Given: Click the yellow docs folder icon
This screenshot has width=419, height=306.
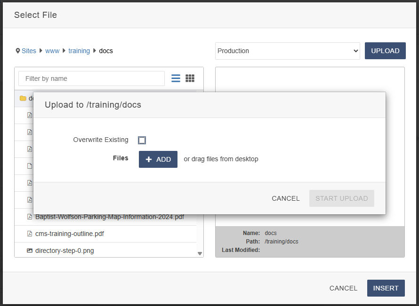Looking at the screenshot, I should [23, 98].
